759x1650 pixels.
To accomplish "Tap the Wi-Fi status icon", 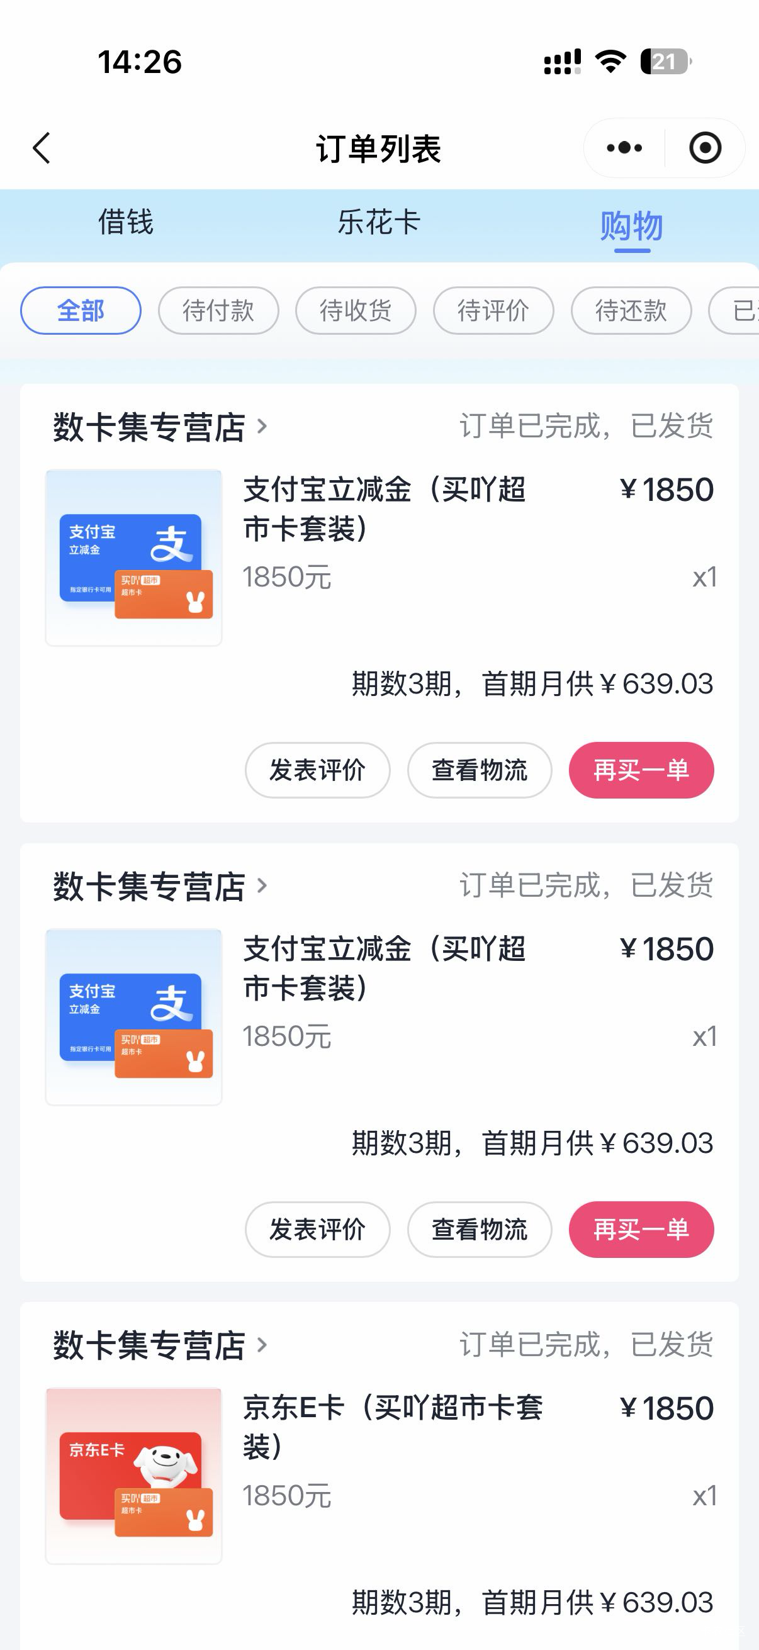I will pos(610,62).
